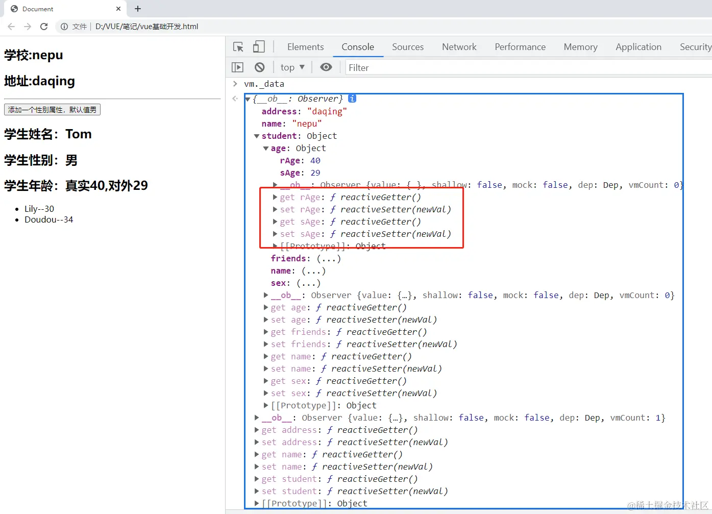Clear the console with the ban icon

point(260,67)
